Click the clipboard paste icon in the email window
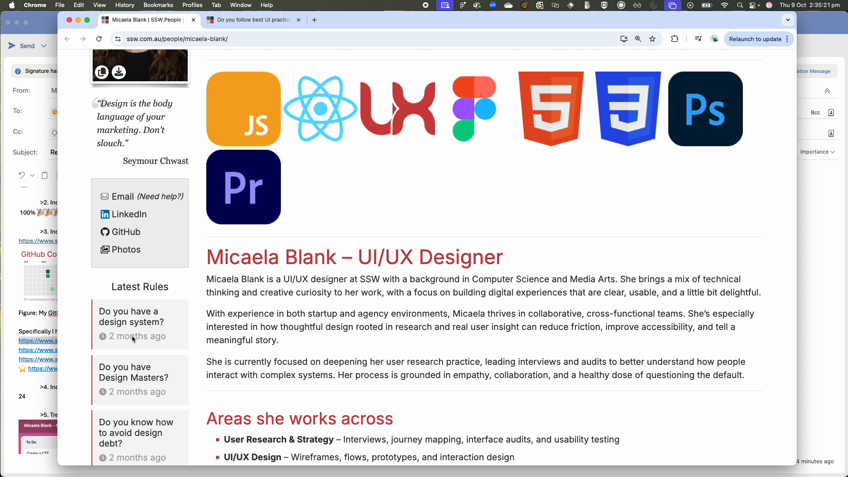 (x=45, y=175)
